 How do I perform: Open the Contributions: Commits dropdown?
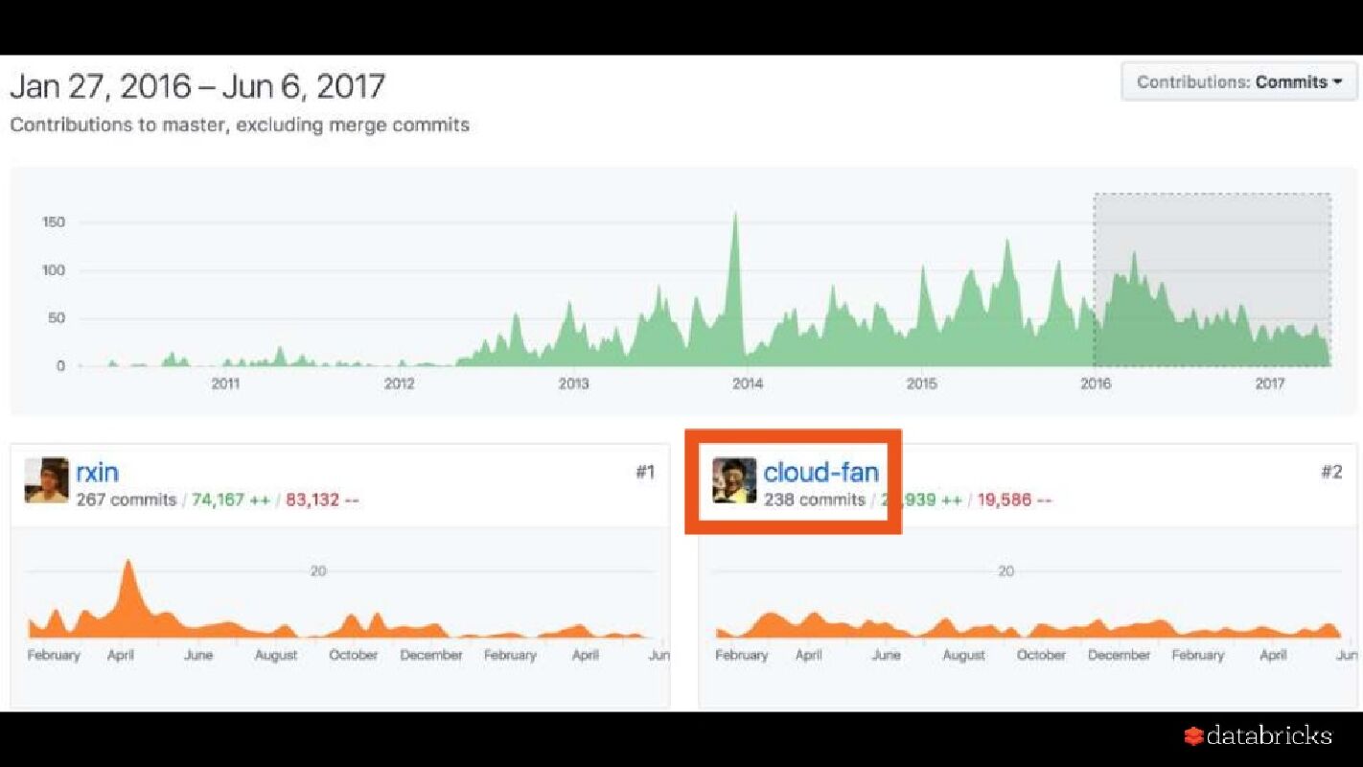[x=1238, y=82]
